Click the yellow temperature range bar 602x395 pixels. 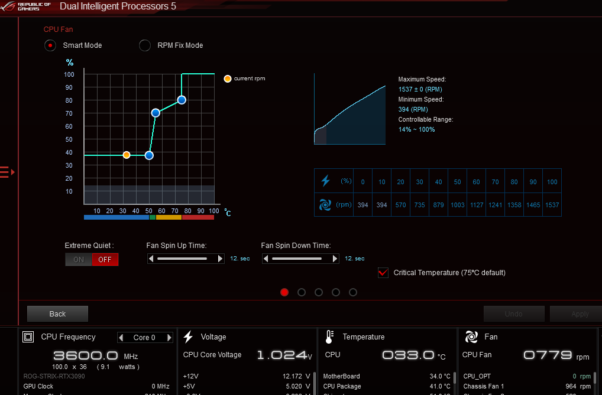(169, 217)
